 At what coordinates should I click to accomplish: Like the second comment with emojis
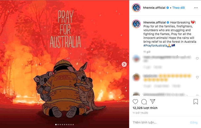coord(197,77)
